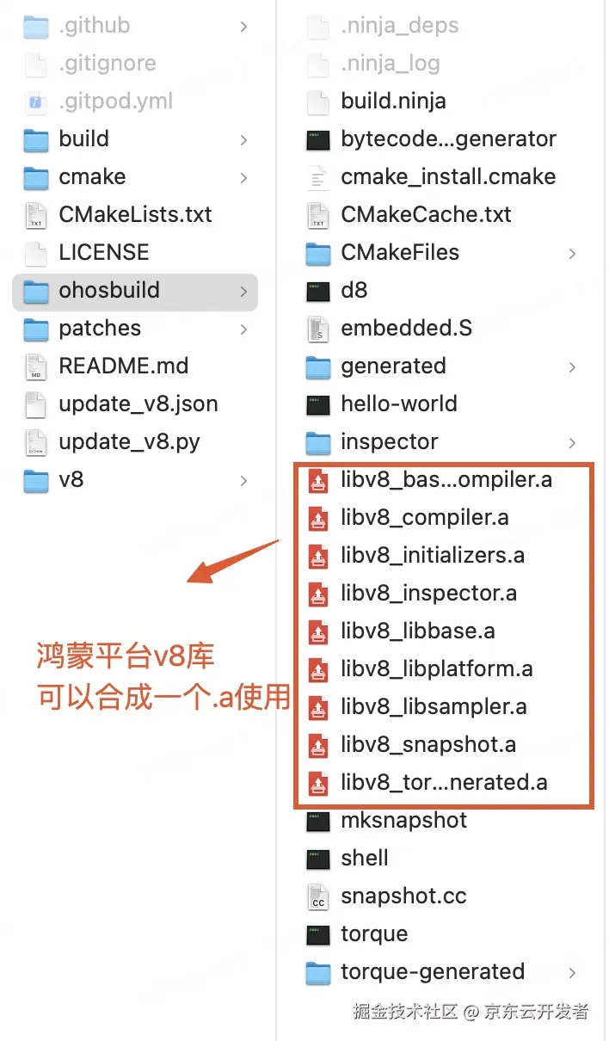Viewport: 609px width, 1041px height.
Task: Select the README.md markdown file icon
Action: coord(36,367)
